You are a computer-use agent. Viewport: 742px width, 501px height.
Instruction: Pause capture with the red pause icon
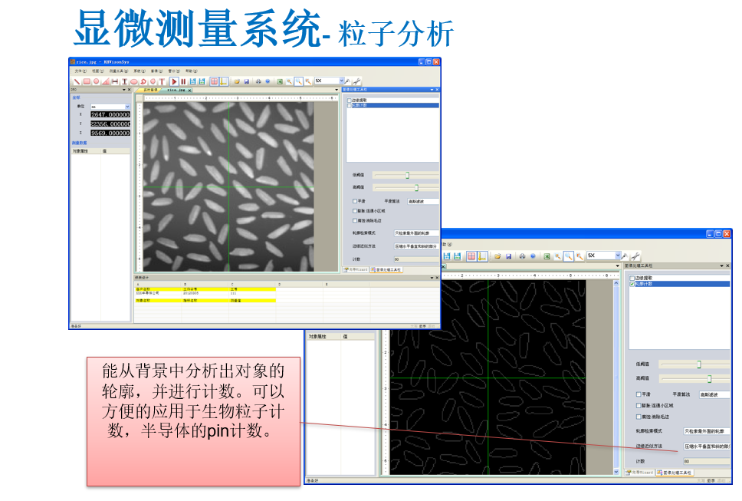[183, 81]
